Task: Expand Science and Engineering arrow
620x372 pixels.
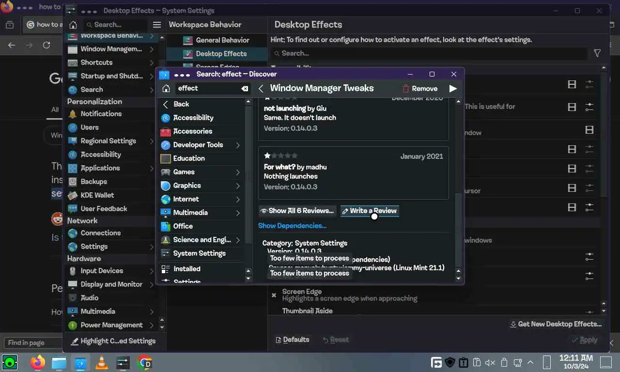Action: (x=238, y=240)
